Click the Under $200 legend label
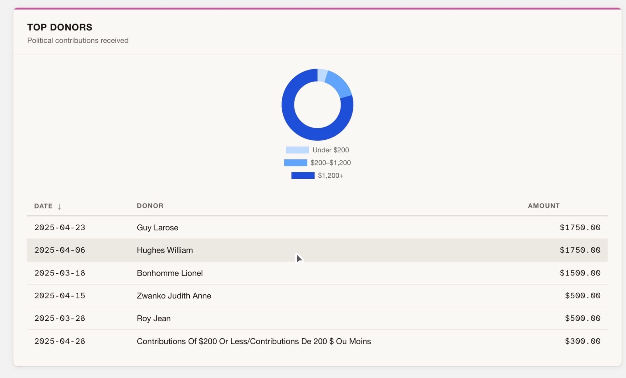Screen dimensions: 626x378 (331, 150)
